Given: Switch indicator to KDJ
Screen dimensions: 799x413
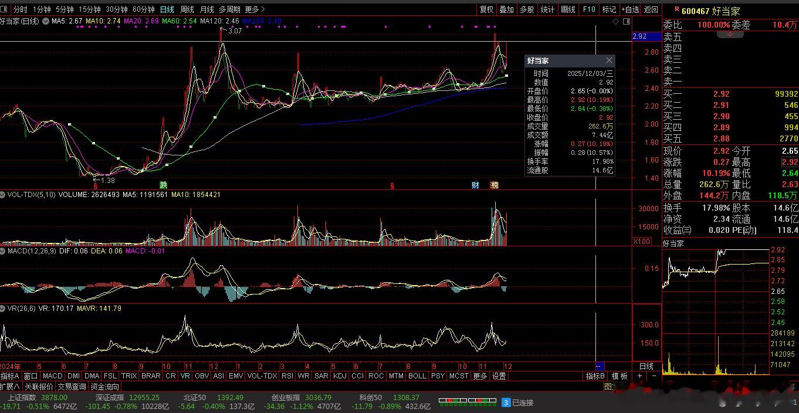Looking at the screenshot, I should (x=339, y=376).
